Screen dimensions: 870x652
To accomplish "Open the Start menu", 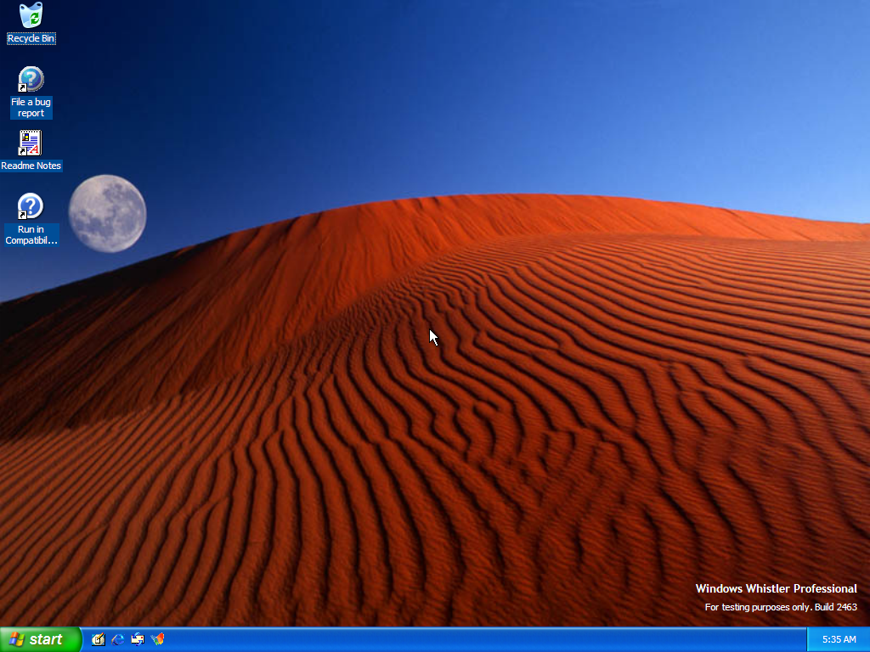I will (40, 639).
